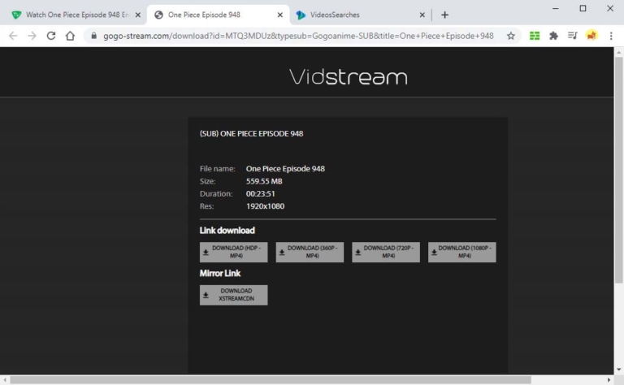Viewport: 624px width, 385px height.
Task: Reload the current page
Action: pyautogui.click(x=51, y=36)
